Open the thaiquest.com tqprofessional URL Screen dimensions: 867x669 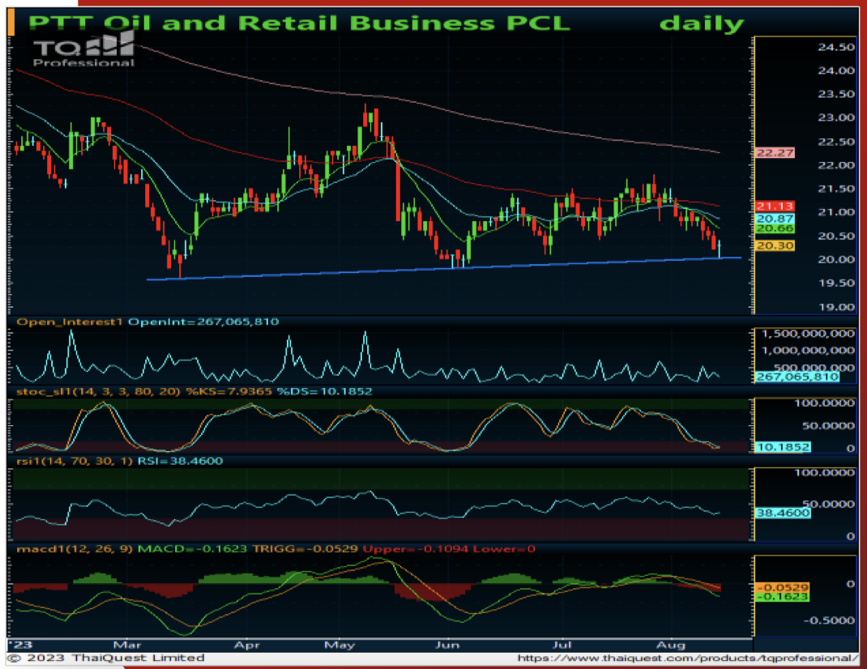(688, 658)
